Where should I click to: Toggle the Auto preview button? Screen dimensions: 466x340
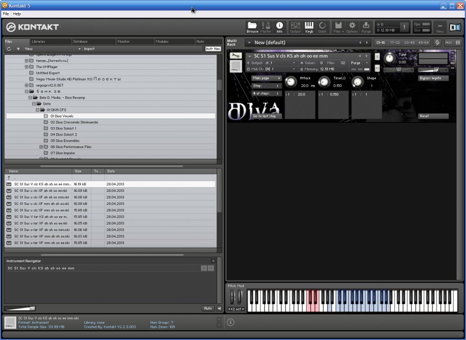208,308
